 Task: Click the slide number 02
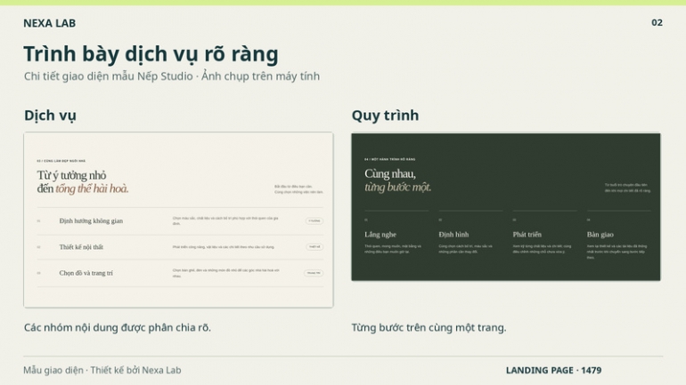point(657,23)
